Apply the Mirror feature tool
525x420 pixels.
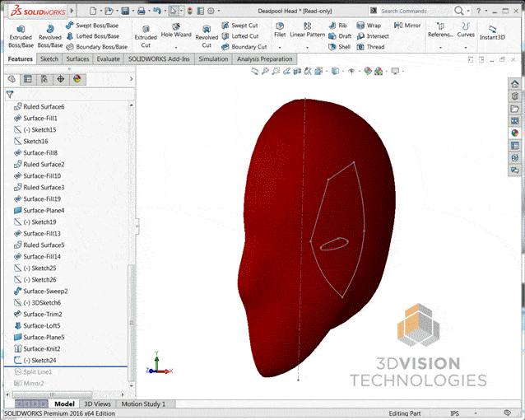point(407,26)
